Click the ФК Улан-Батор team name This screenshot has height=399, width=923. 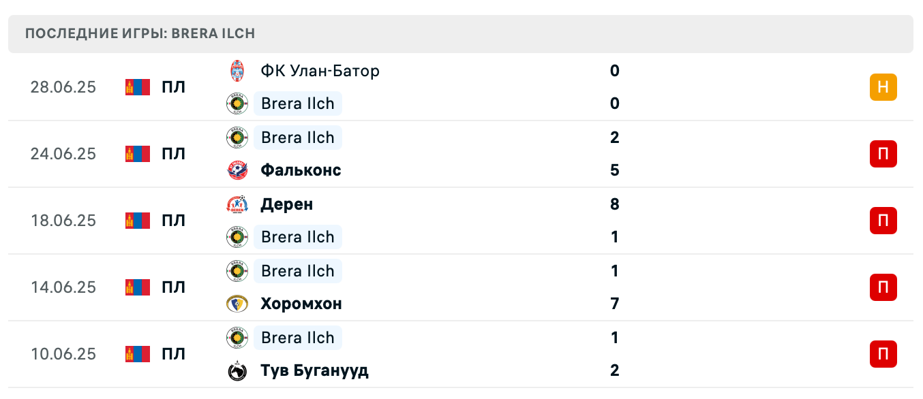319,71
